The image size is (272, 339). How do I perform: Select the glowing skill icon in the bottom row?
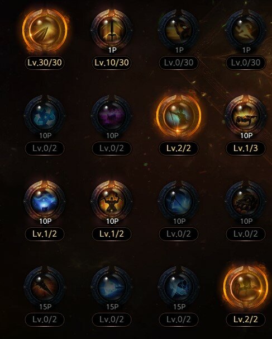click(x=246, y=287)
